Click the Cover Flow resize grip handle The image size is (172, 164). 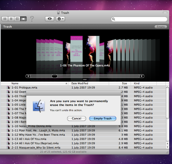pyautogui.click(x=85, y=80)
